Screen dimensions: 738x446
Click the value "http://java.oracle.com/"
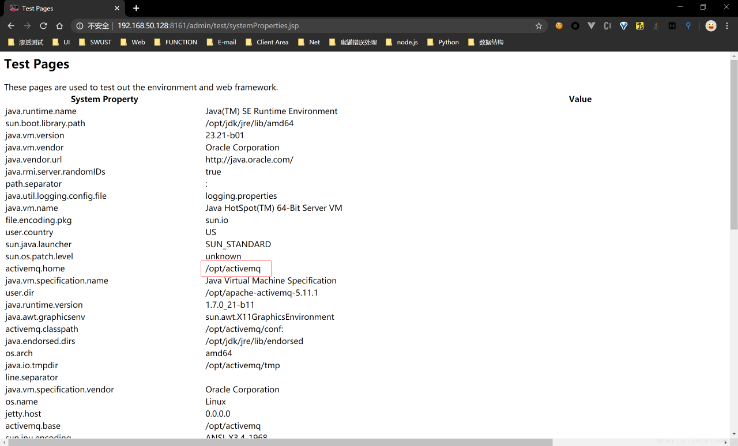249,160
